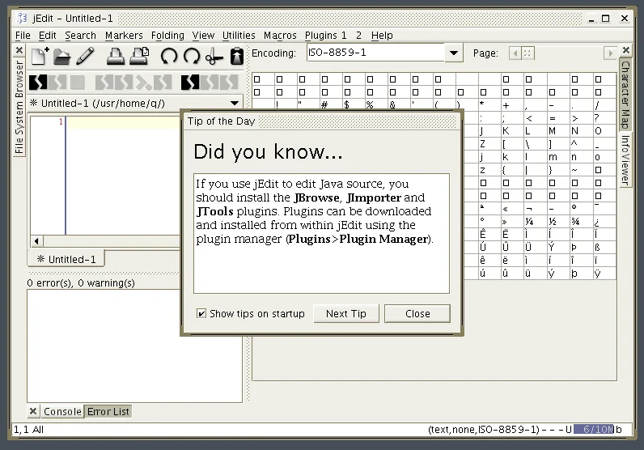Close the bottom dock panel with X
644x450 pixels.
pyautogui.click(x=33, y=412)
